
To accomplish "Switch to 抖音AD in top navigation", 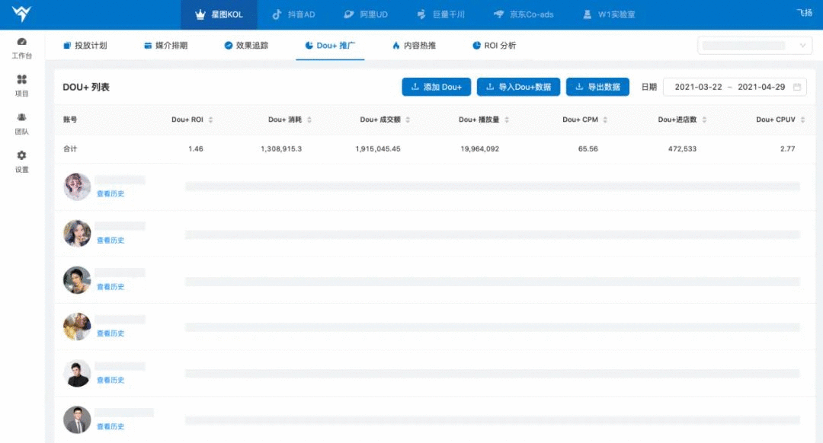I will (x=294, y=14).
